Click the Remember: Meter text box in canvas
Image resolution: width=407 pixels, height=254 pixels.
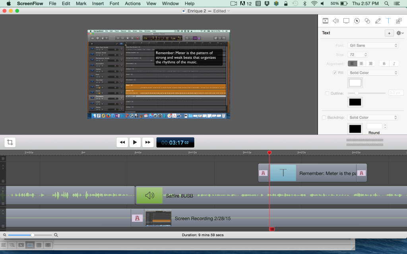coord(188,58)
